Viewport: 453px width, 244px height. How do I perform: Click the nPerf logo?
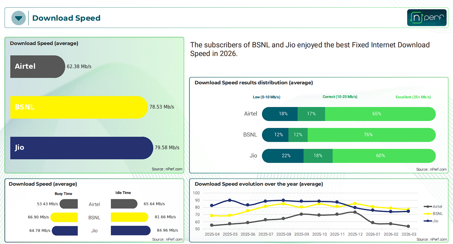point(427,18)
